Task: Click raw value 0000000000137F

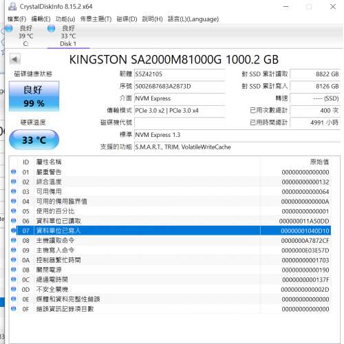Action: point(305,280)
